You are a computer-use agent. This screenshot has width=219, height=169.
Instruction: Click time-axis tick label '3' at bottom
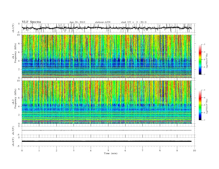pos(74,150)
